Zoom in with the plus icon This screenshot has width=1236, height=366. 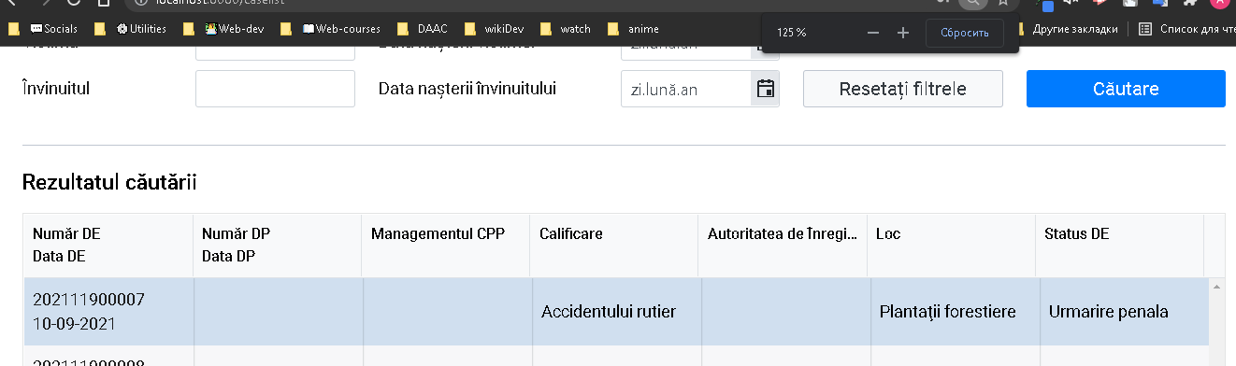903,33
